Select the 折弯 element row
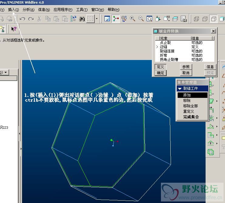225x203 pixels. click(x=185, y=55)
